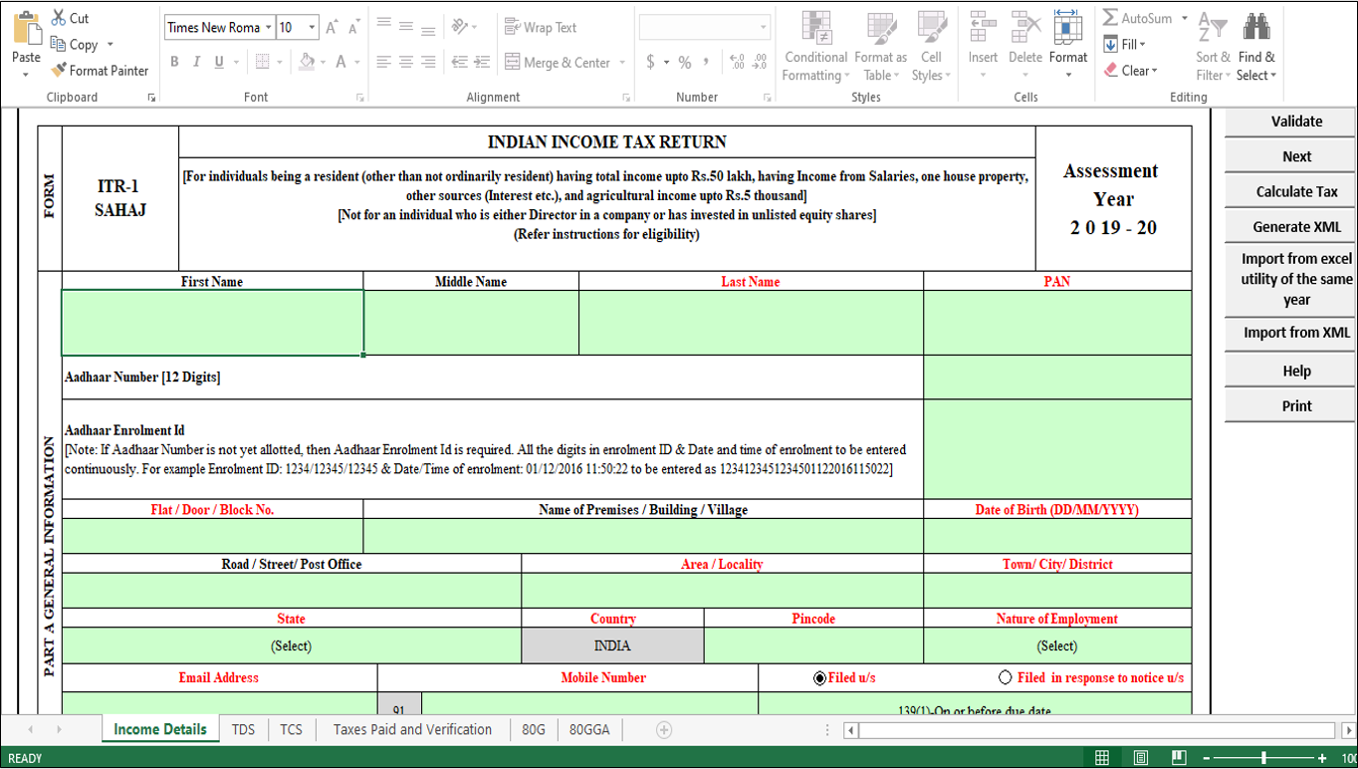Apply underline formatting
The width and height of the screenshot is (1358, 769).
click(218, 62)
